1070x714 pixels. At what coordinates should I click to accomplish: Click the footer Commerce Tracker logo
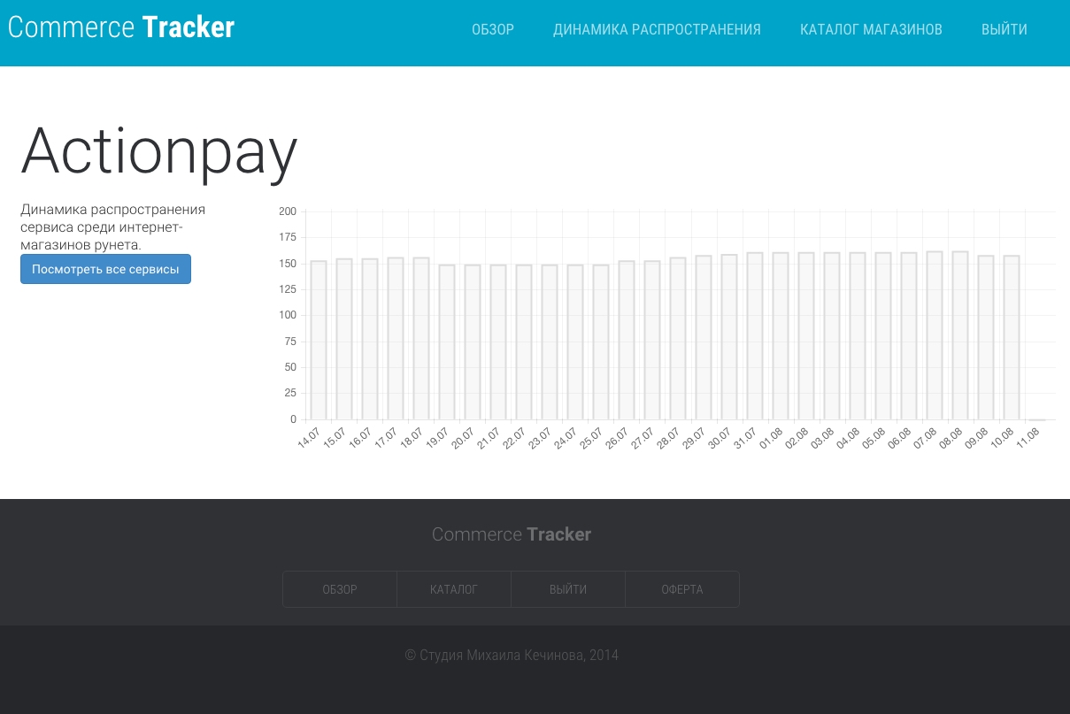click(512, 534)
